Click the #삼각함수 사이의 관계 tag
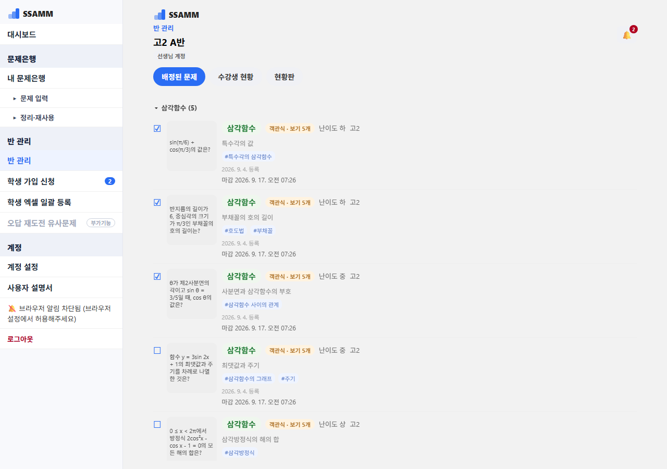The width and height of the screenshot is (667, 469). [252, 304]
